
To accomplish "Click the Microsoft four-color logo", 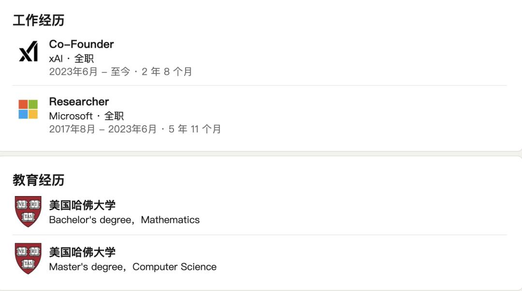I will [x=28, y=109].
